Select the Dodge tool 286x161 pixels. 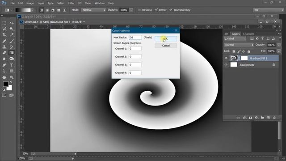coord(12,59)
